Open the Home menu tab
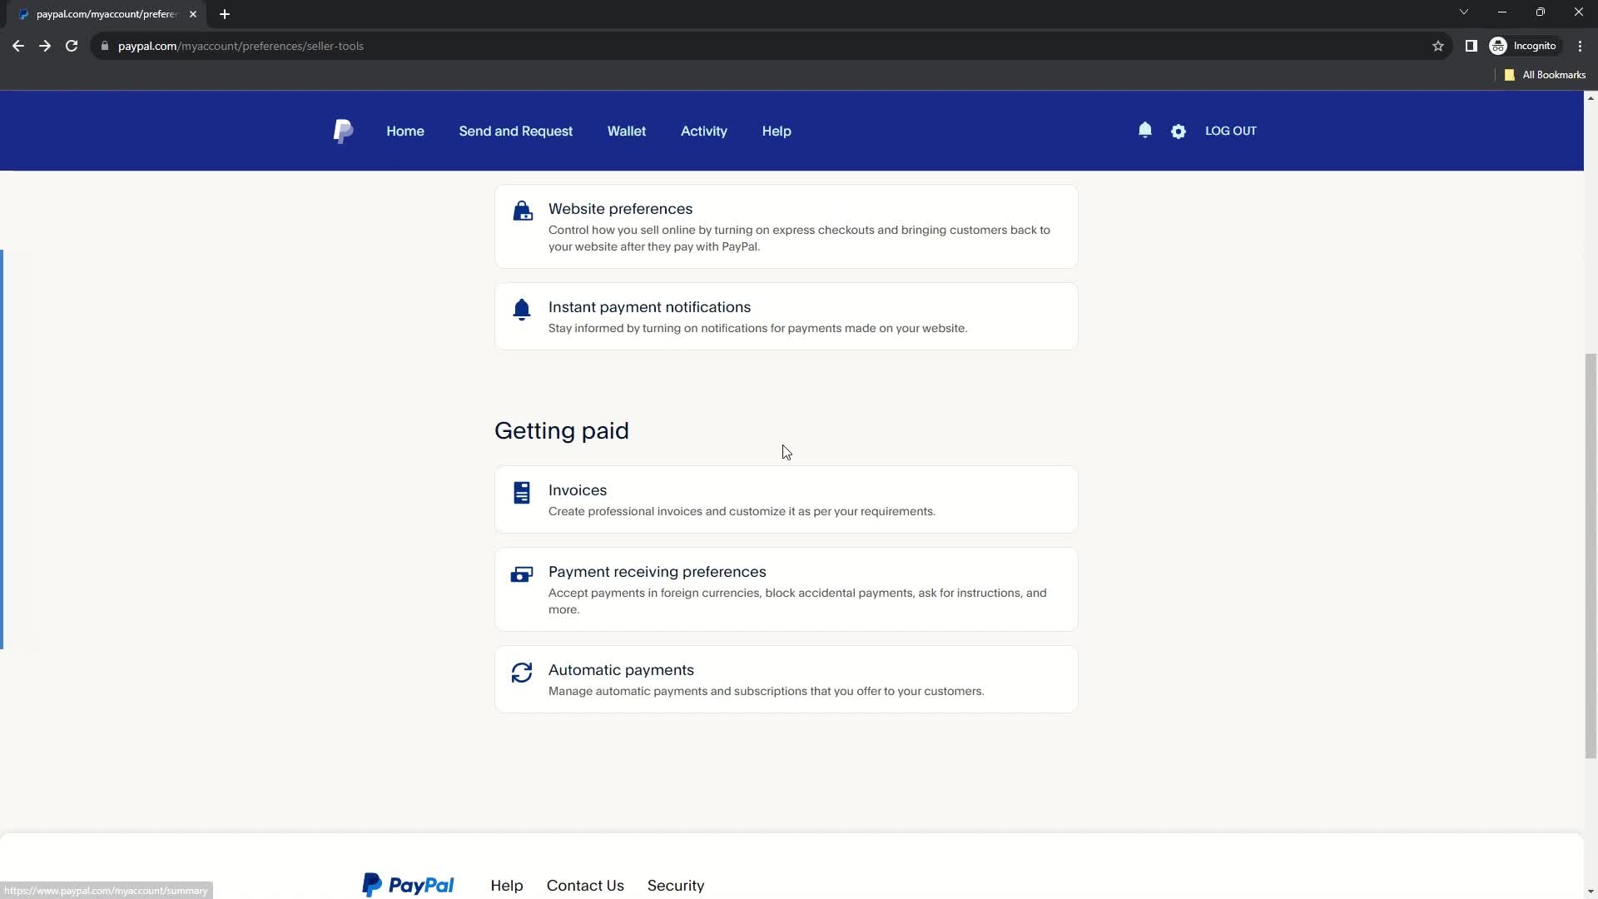The width and height of the screenshot is (1598, 899). [405, 131]
